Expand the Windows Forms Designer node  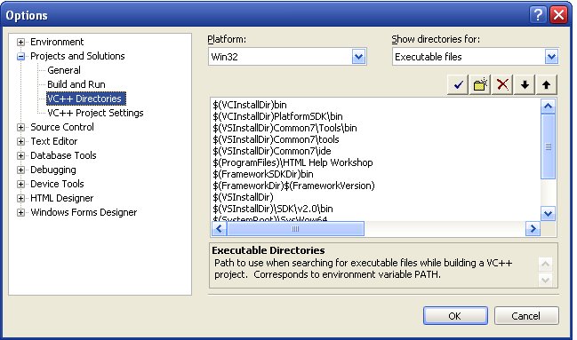(x=21, y=213)
